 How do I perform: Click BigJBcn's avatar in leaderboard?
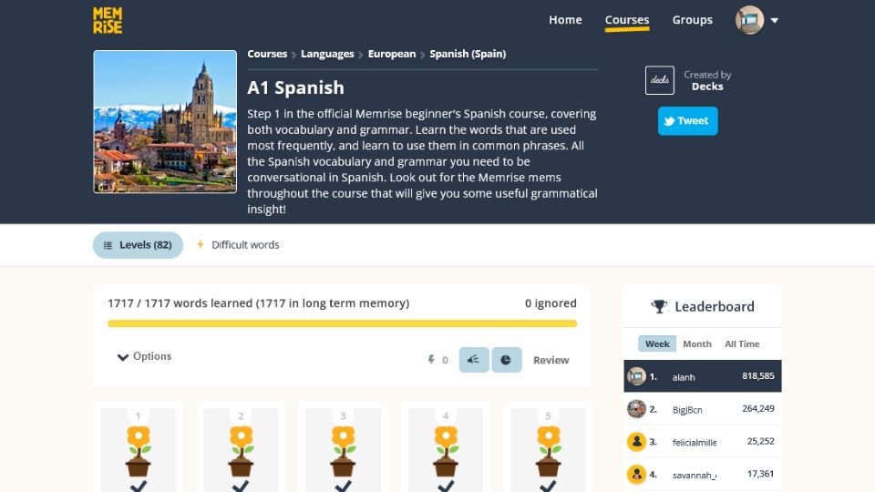pos(636,409)
